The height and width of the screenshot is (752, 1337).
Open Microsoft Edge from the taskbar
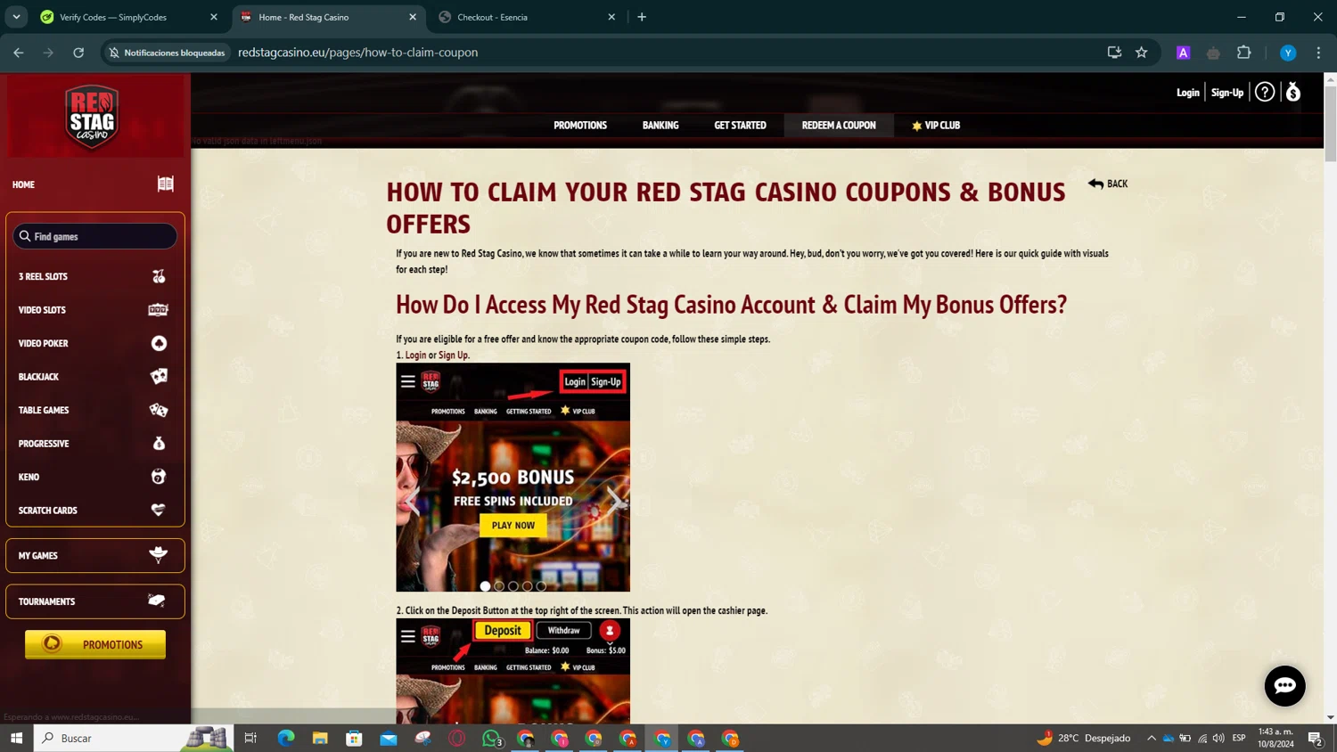point(286,738)
